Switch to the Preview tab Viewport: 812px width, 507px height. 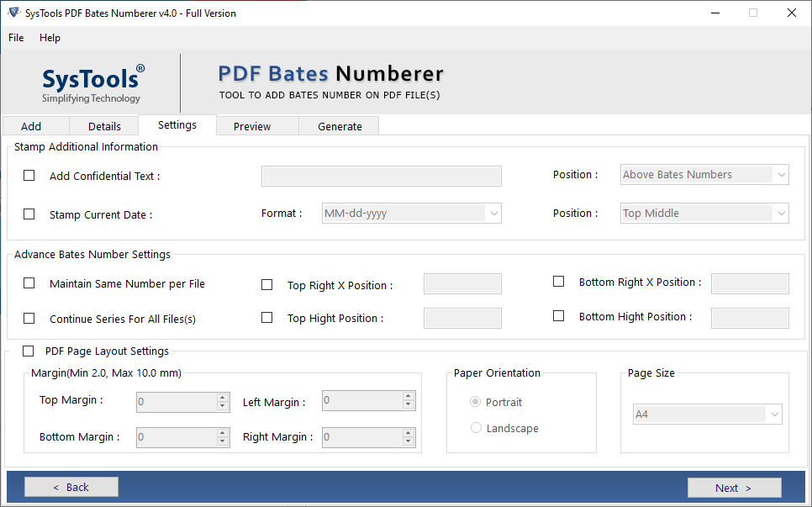[252, 125]
